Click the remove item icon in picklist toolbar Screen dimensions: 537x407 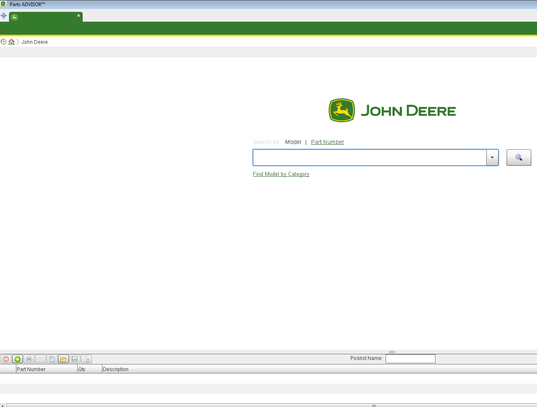[6, 359]
